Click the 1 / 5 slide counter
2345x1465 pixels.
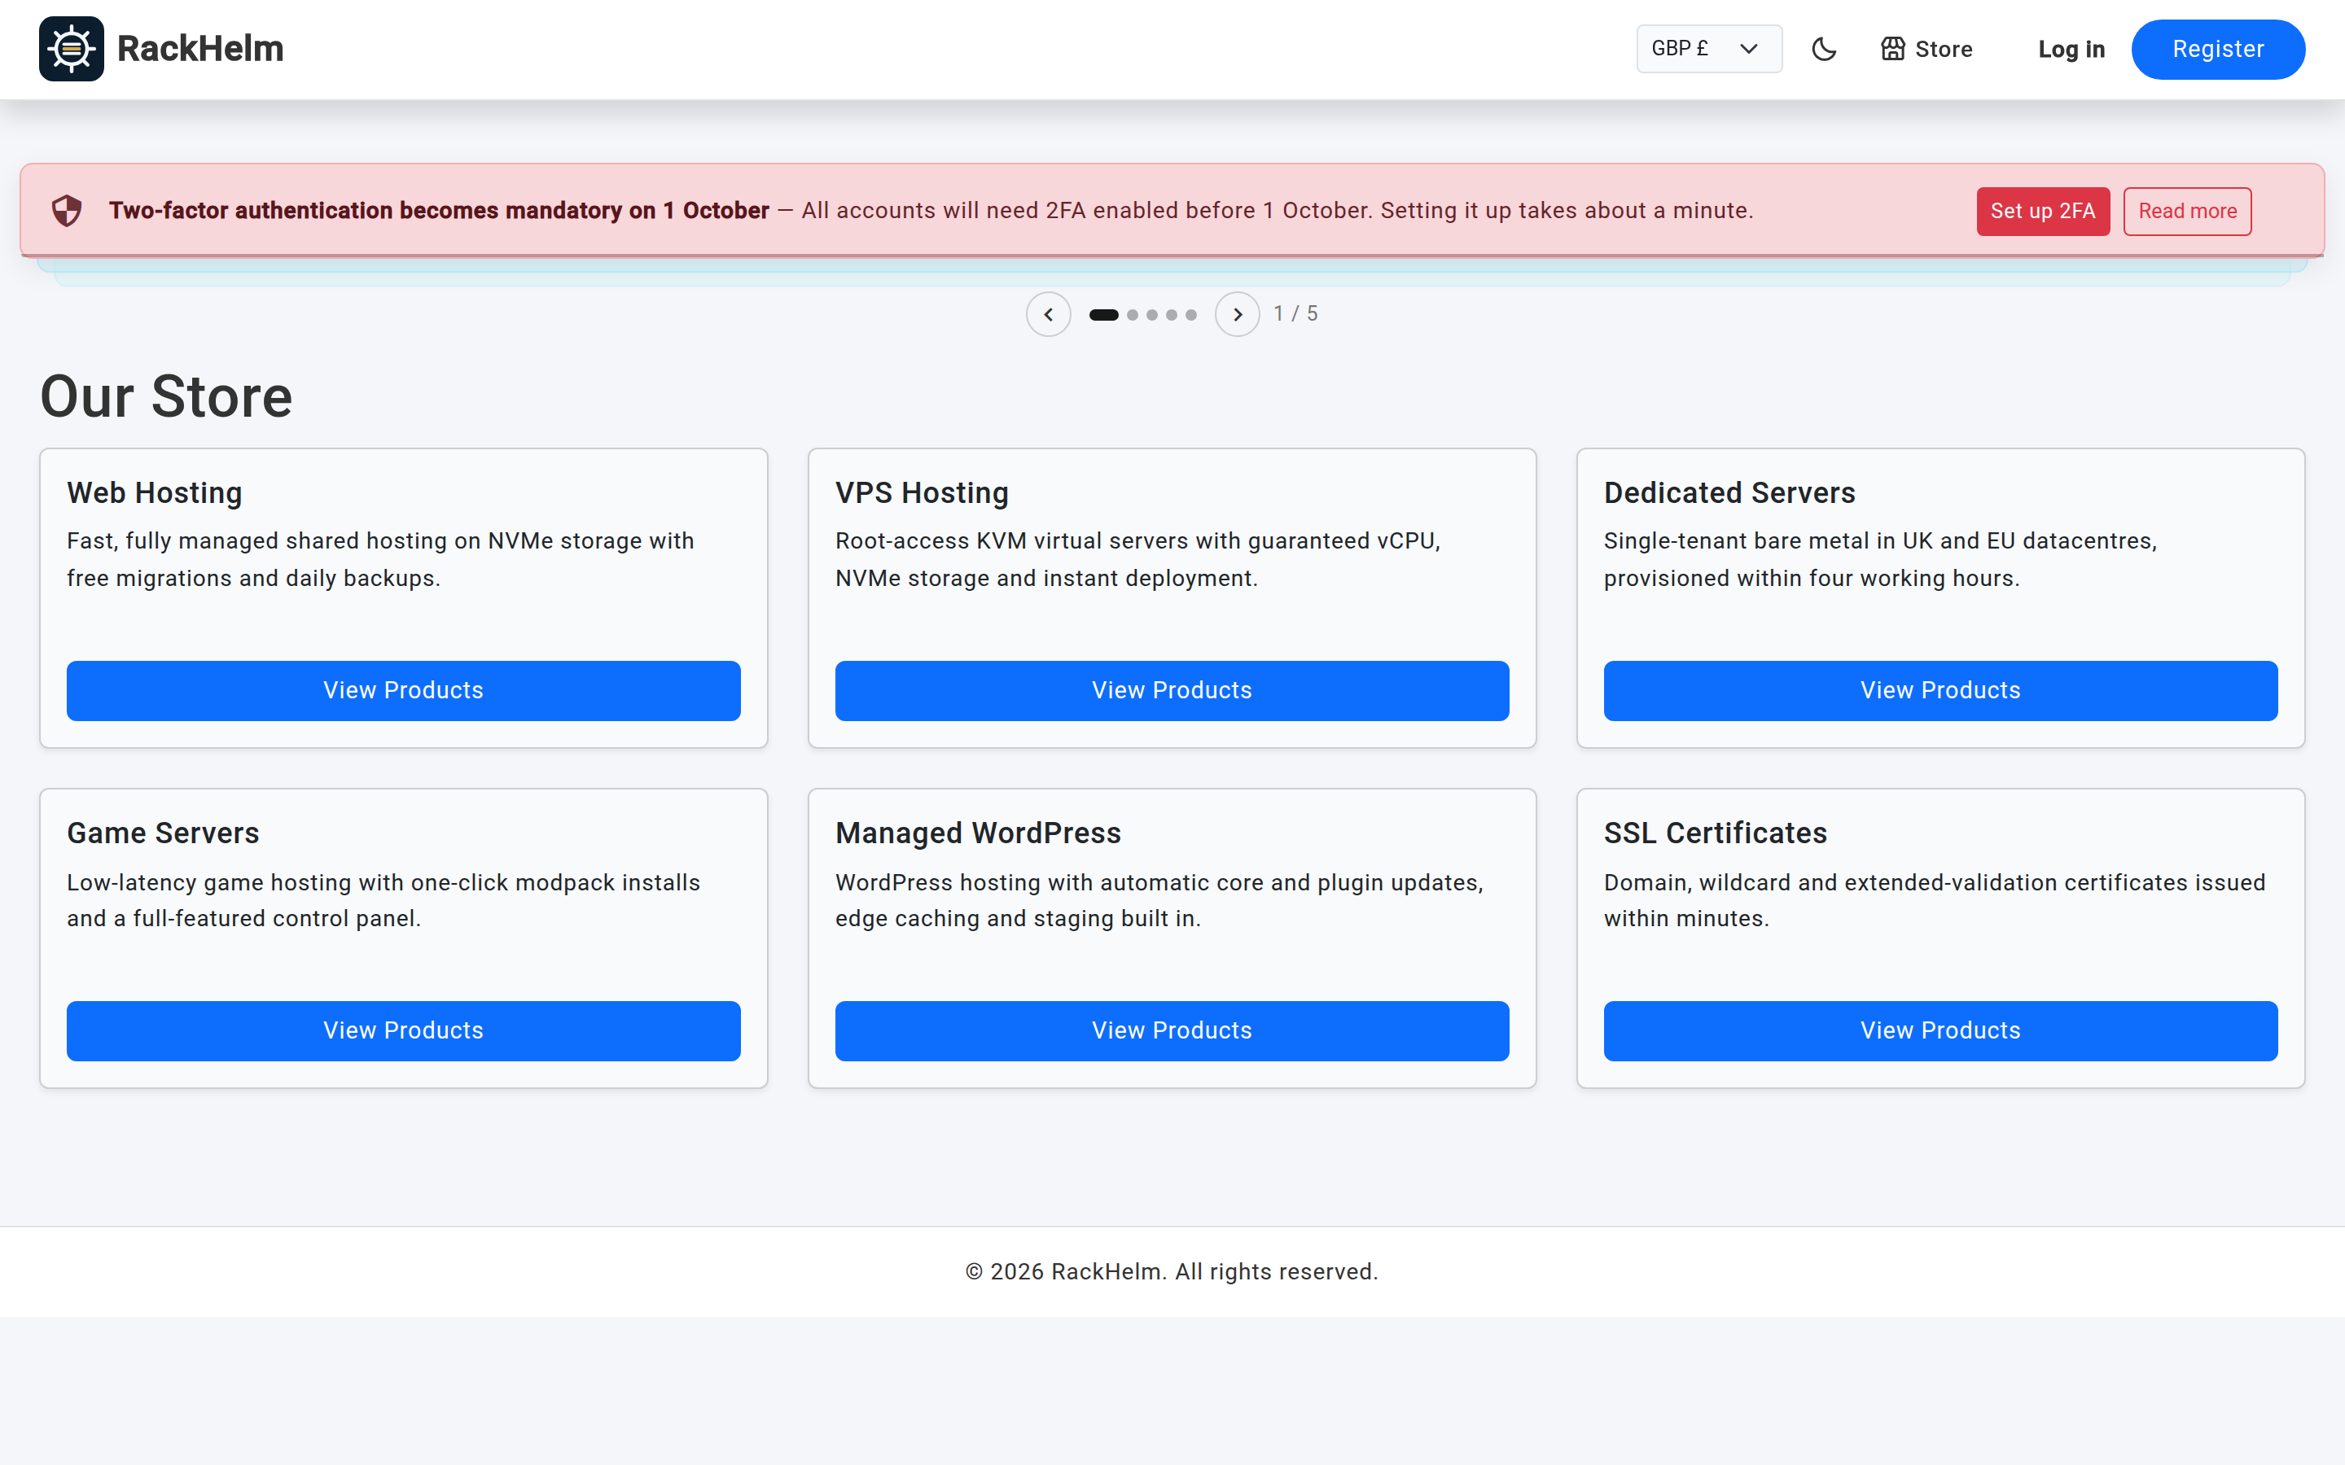click(1295, 314)
